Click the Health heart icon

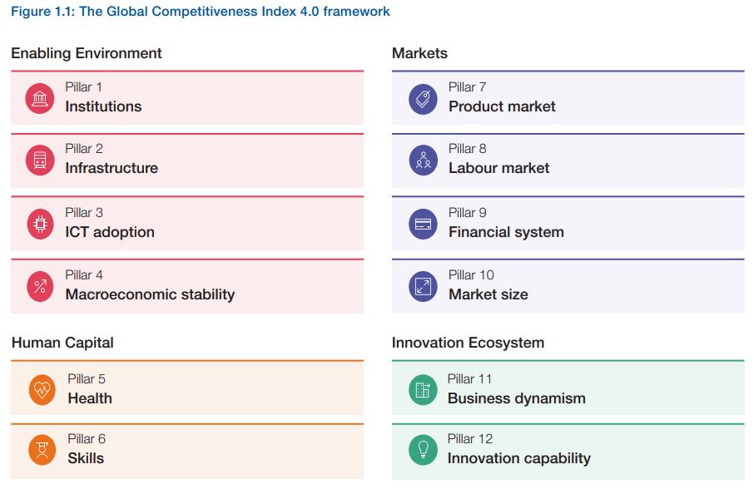point(42,389)
